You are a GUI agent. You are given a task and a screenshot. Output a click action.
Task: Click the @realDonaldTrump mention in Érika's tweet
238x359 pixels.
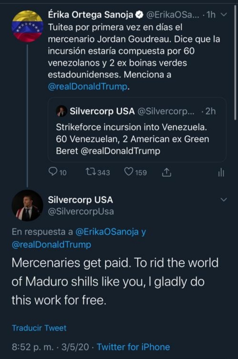coord(87,86)
